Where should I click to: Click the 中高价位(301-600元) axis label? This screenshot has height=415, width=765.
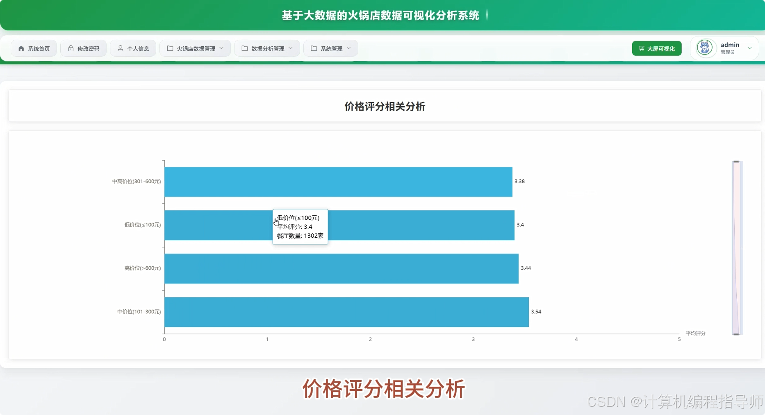click(137, 181)
